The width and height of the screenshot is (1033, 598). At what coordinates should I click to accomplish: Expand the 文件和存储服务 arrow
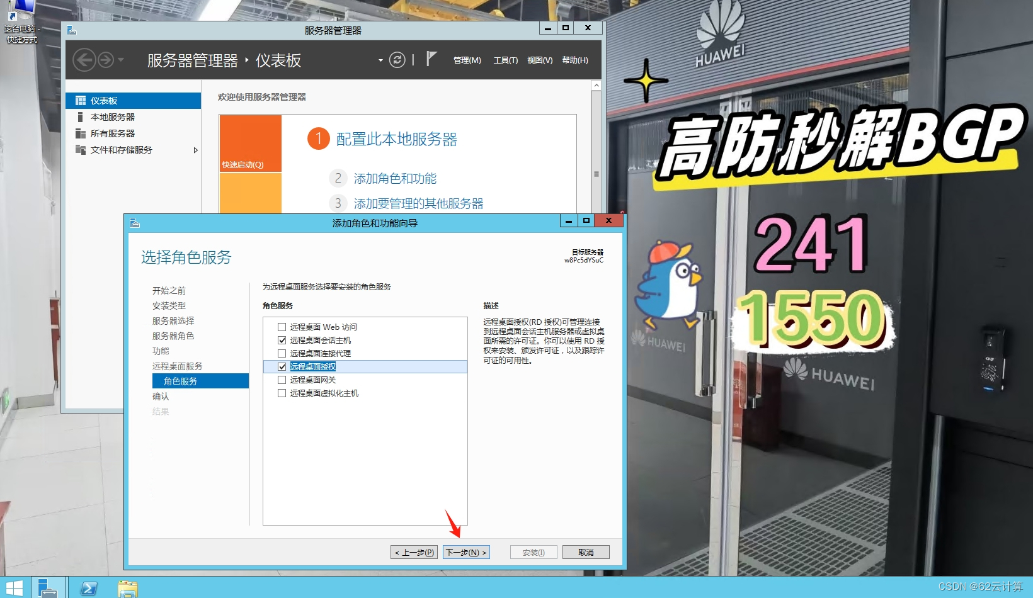click(x=195, y=150)
